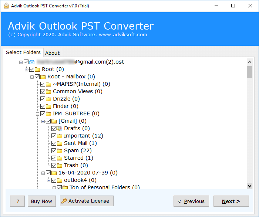259x217 pixels.
Task: Uncheck the IPM_SUBTREE checkbox
Action: click(43, 114)
